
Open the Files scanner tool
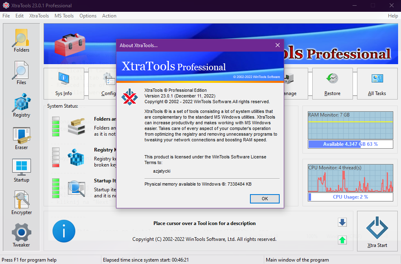tap(22, 73)
